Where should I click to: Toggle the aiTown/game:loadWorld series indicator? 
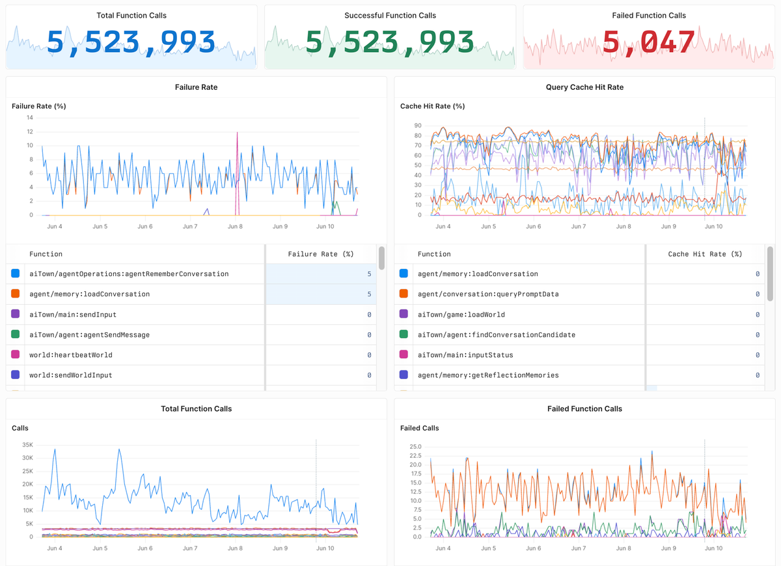click(405, 314)
